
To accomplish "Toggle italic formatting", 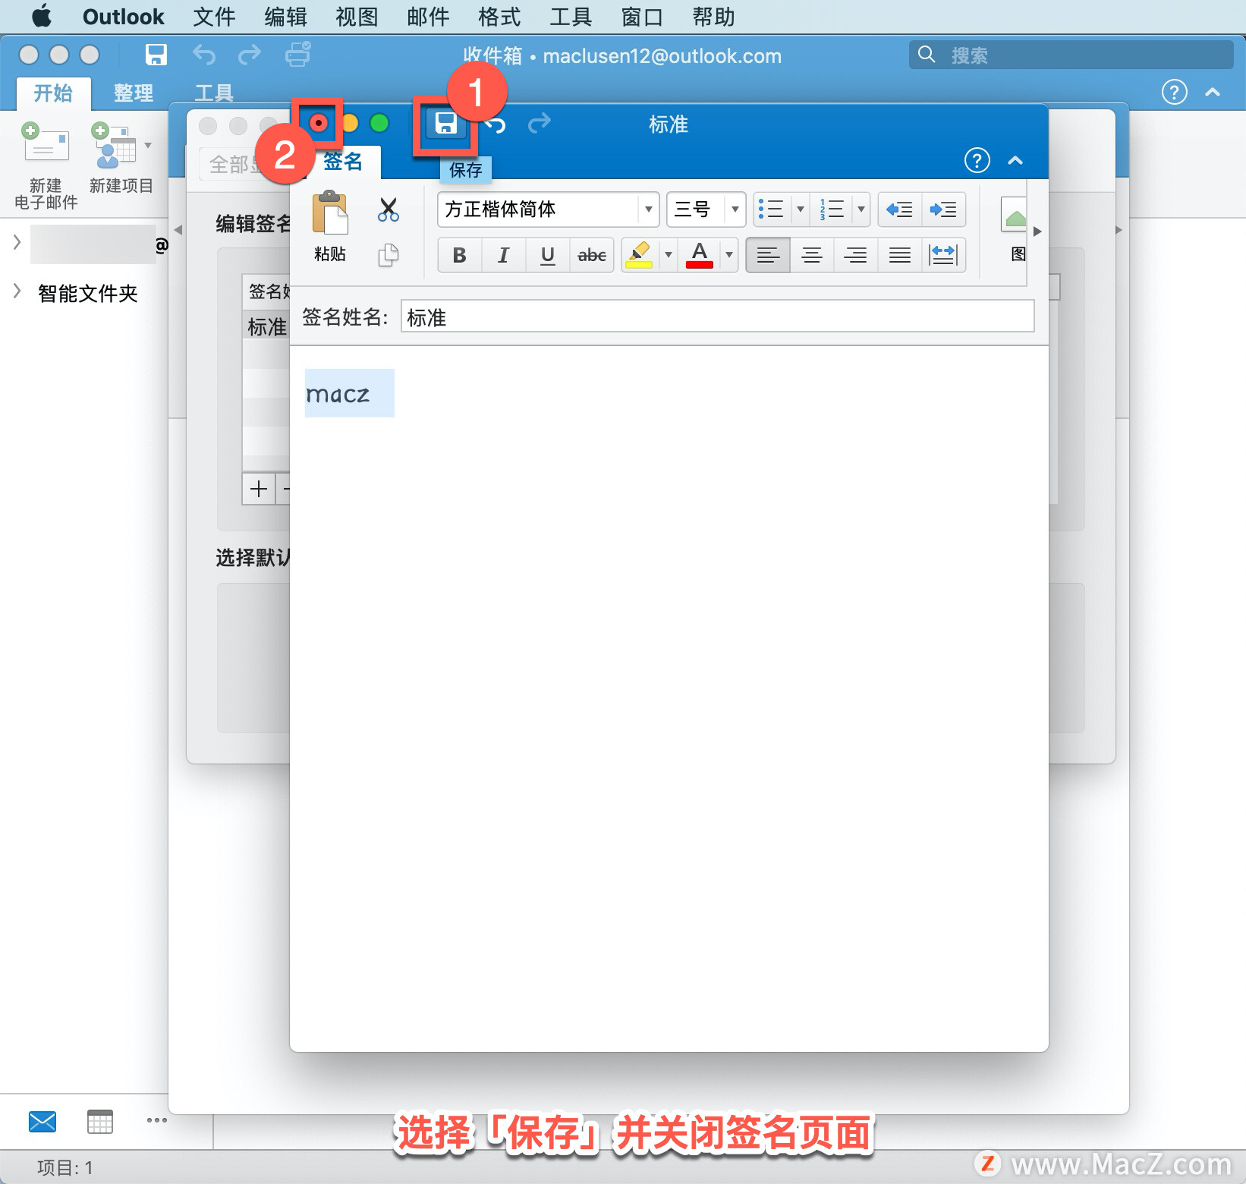I will point(503,255).
